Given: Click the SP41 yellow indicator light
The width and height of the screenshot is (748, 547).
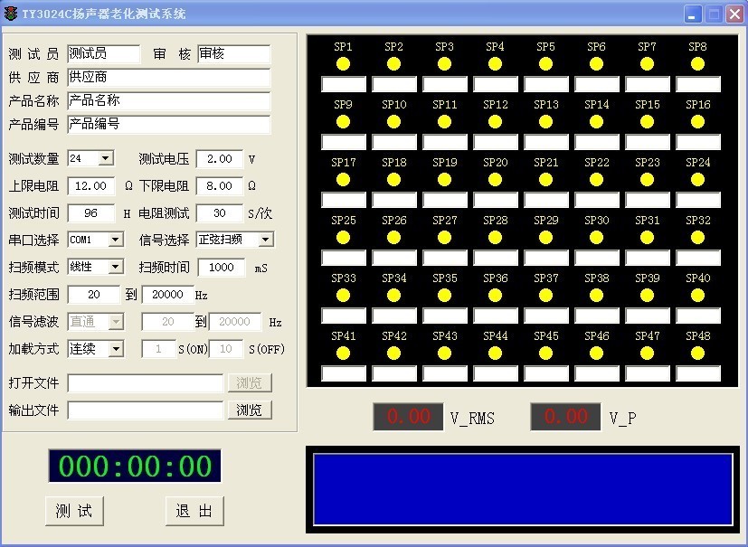Looking at the screenshot, I should point(343,354).
